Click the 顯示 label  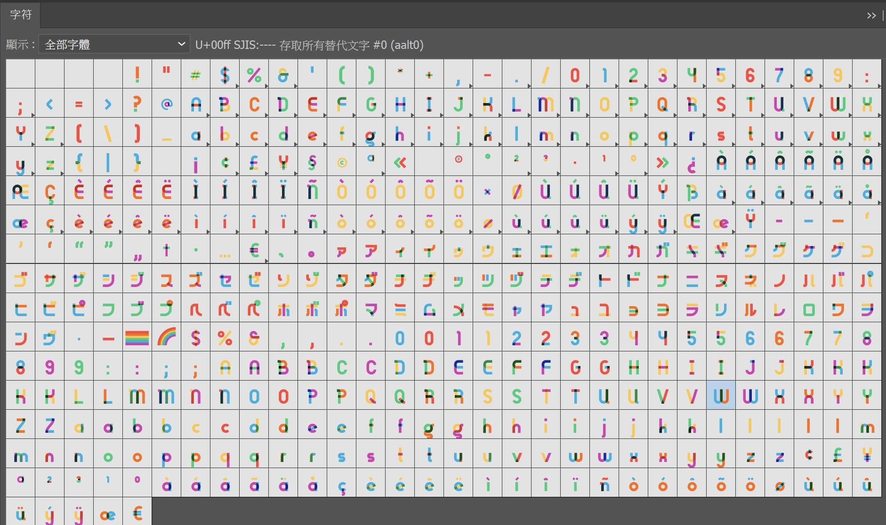pos(20,45)
